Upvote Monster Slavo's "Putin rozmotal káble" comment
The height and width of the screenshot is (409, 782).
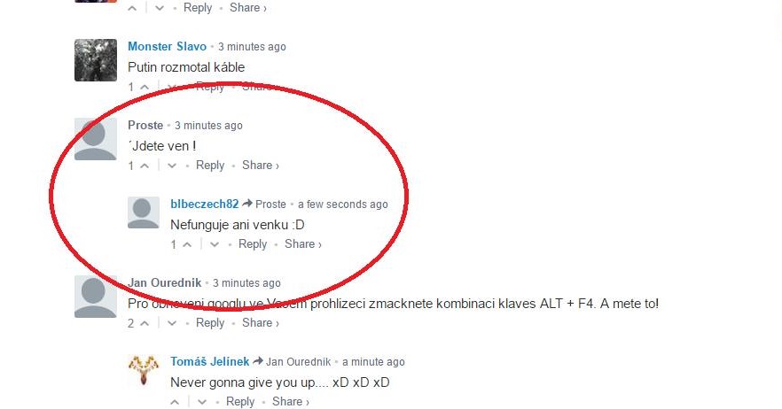click(x=145, y=87)
